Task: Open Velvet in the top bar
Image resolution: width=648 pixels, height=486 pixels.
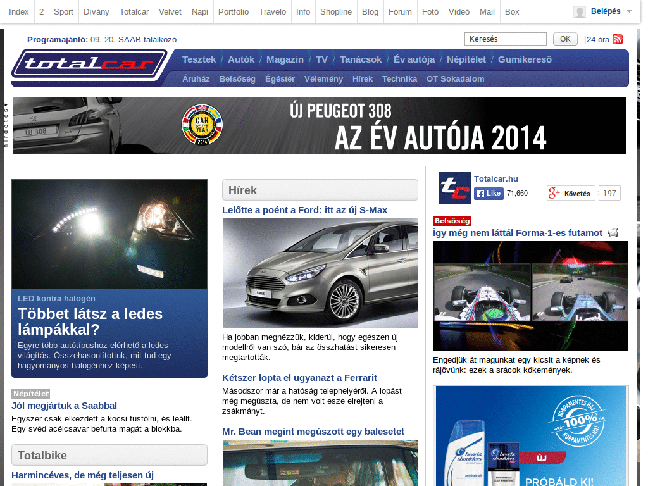Action: (170, 11)
